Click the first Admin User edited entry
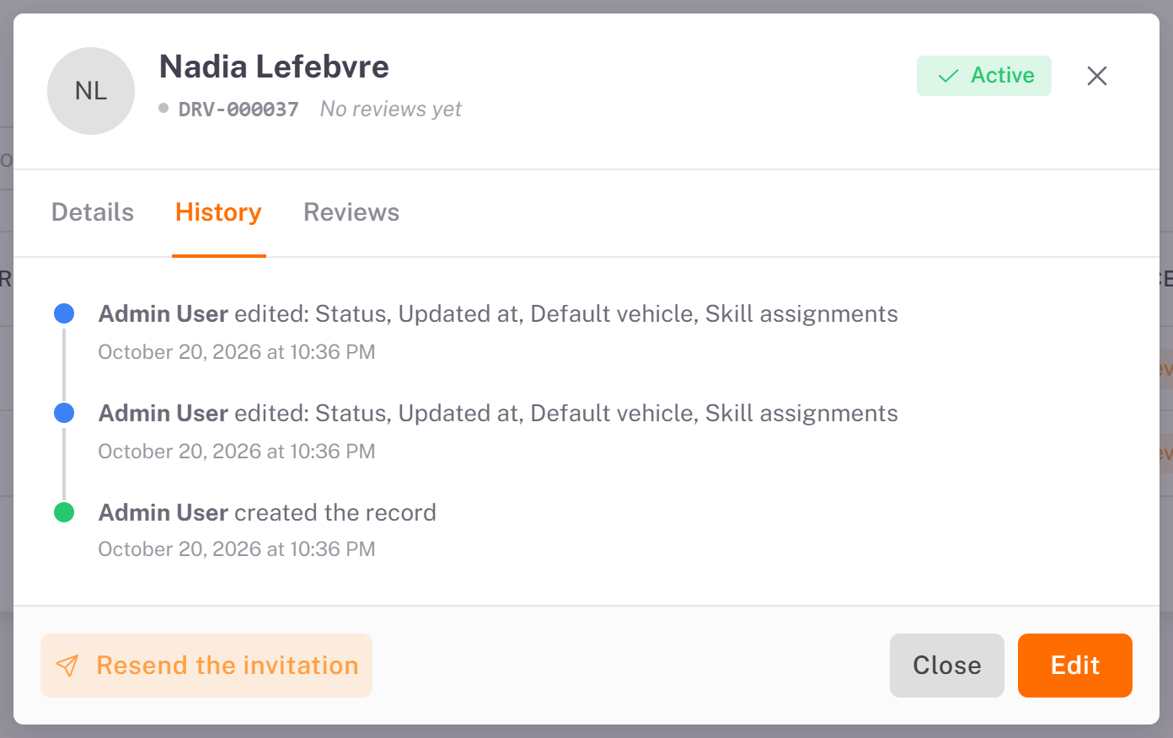The height and width of the screenshot is (738, 1173). pyautogui.click(x=498, y=314)
